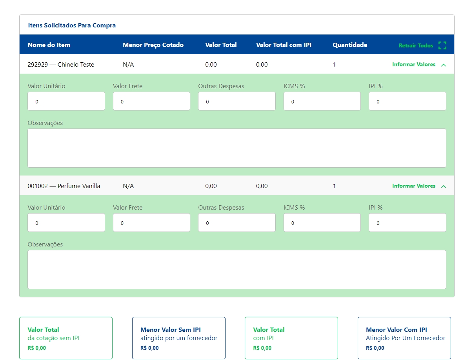Screen dimensions: 473x362
Task: Focus Outras Despesas field for Perfume Vanilla
Action: click(236, 223)
